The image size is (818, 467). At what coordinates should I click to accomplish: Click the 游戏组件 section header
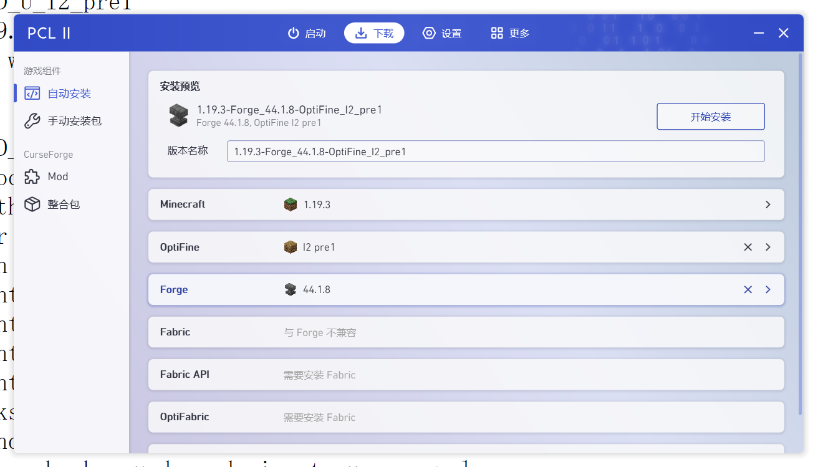point(42,71)
